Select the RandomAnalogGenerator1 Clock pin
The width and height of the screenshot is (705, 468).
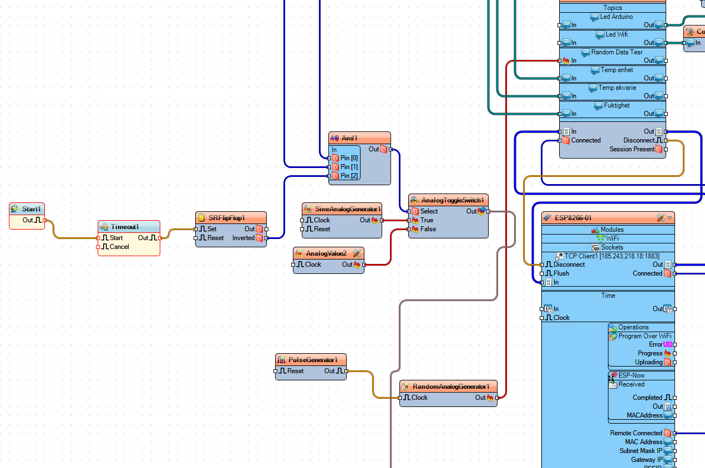(x=399, y=398)
